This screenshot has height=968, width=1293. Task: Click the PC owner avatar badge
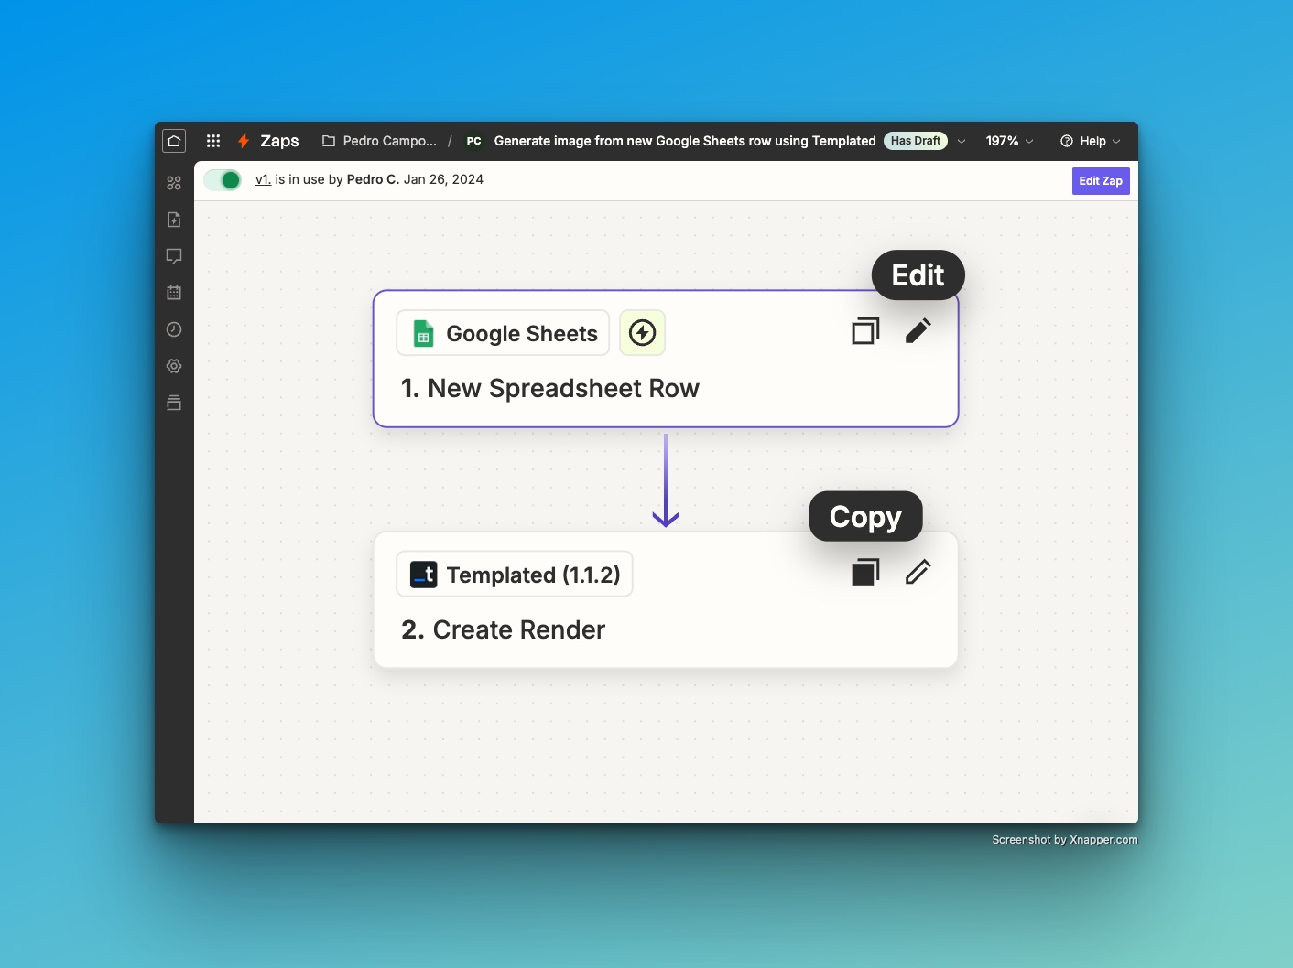coord(473,141)
